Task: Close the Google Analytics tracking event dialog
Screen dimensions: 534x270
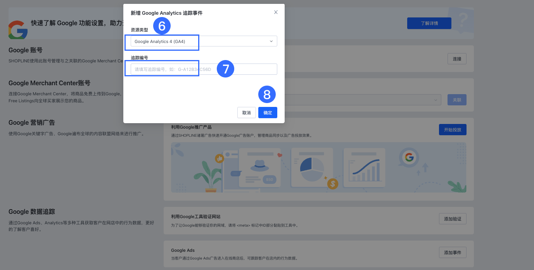Action: point(276,12)
